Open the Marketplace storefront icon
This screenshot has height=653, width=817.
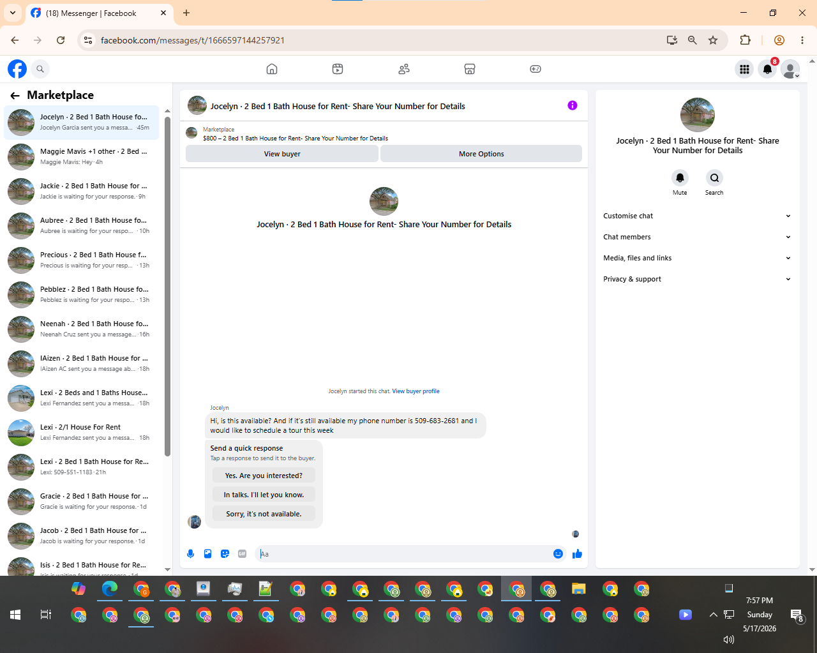pos(470,69)
